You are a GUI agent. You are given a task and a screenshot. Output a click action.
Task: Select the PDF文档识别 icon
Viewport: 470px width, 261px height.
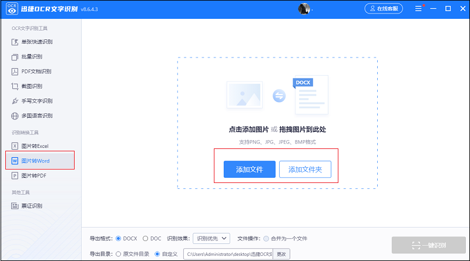[x=15, y=72]
